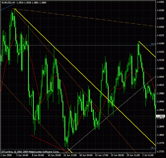This screenshot has height=158, width=166.
Task: Click the 1.3805 price axis label
Action: coord(161,135)
